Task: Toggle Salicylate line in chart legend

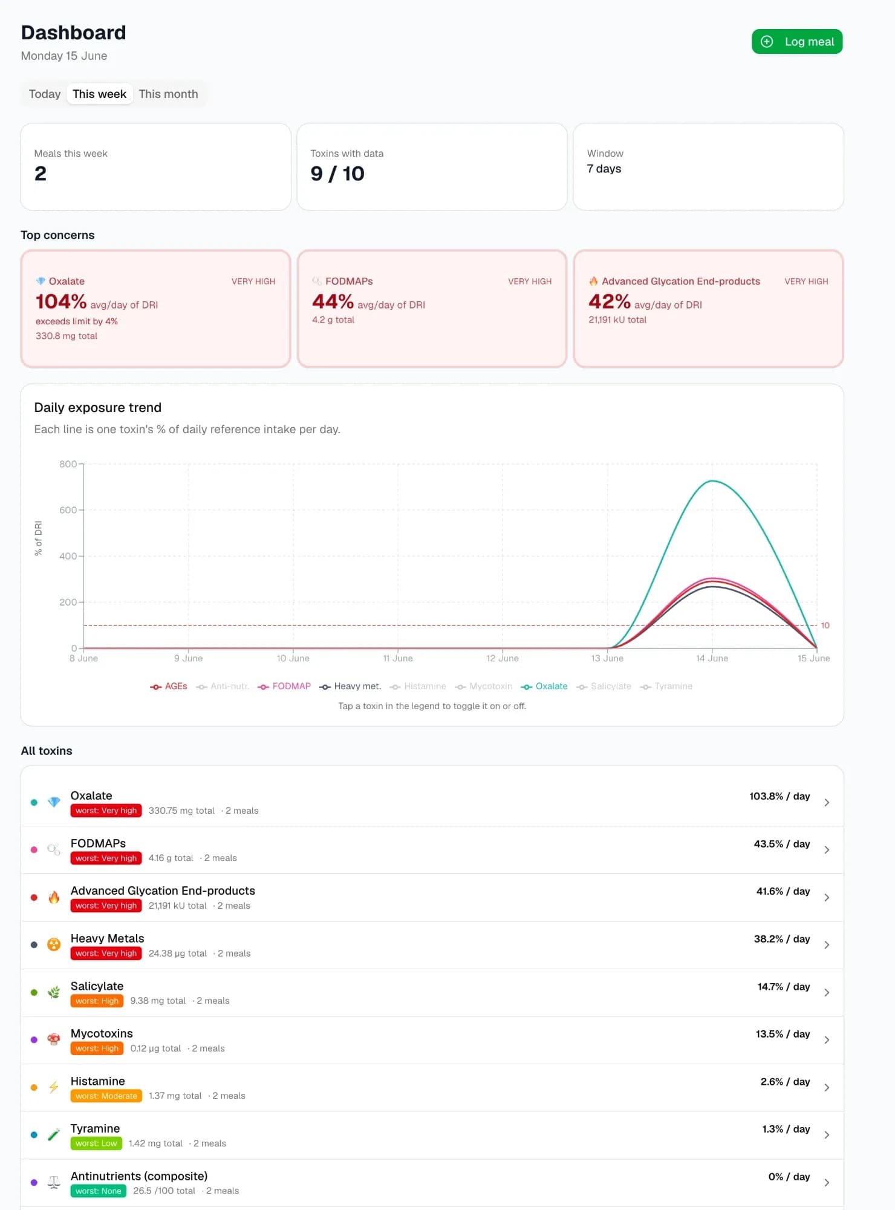Action: tap(604, 686)
